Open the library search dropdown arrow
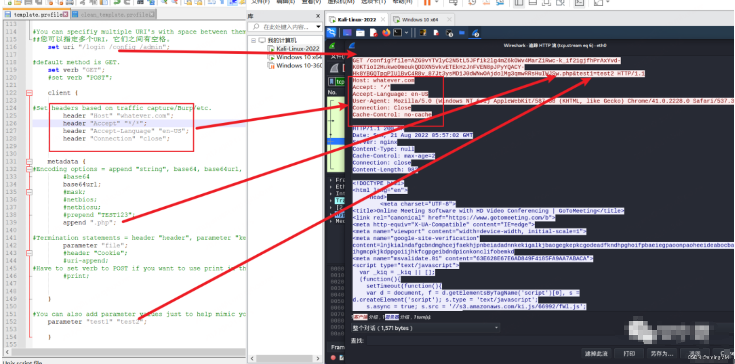Image resolution: width=735 pixels, height=364 pixels. 318,27
